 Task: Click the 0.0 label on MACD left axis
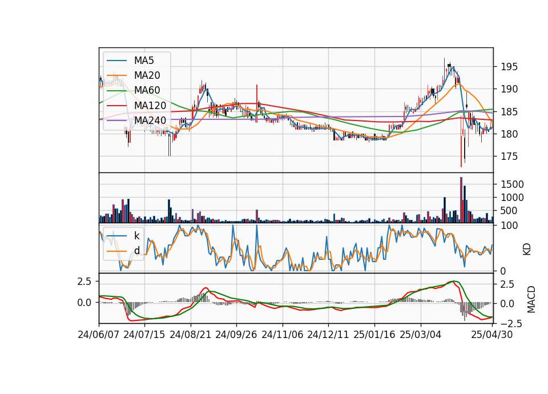click(84, 303)
